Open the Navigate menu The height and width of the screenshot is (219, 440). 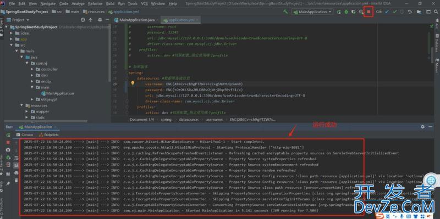(x=48, y=4)
